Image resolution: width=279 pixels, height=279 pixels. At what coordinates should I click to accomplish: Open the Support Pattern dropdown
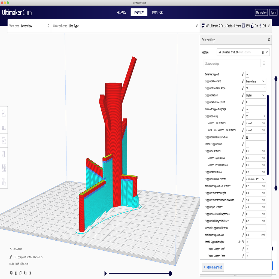click(x=255, y=95)
